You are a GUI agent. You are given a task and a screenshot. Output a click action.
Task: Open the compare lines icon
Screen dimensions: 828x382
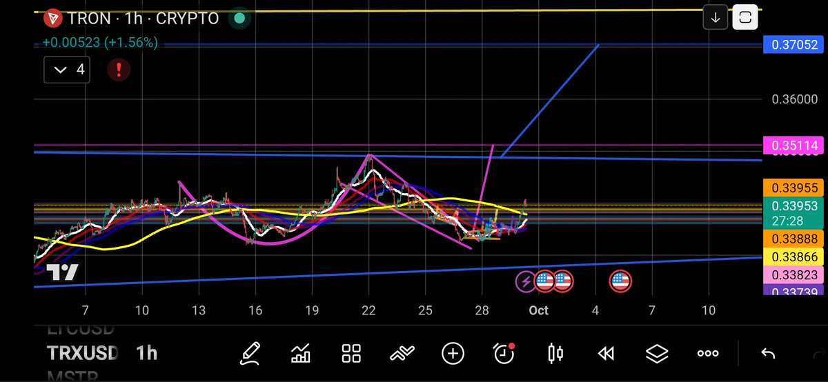402,354
